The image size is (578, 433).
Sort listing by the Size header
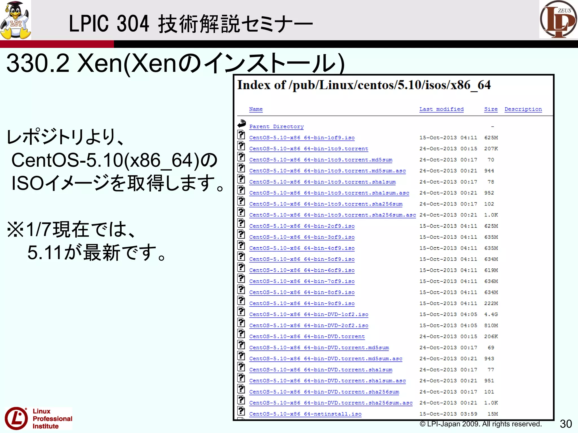pyautogui.click(x=491, y=109)
